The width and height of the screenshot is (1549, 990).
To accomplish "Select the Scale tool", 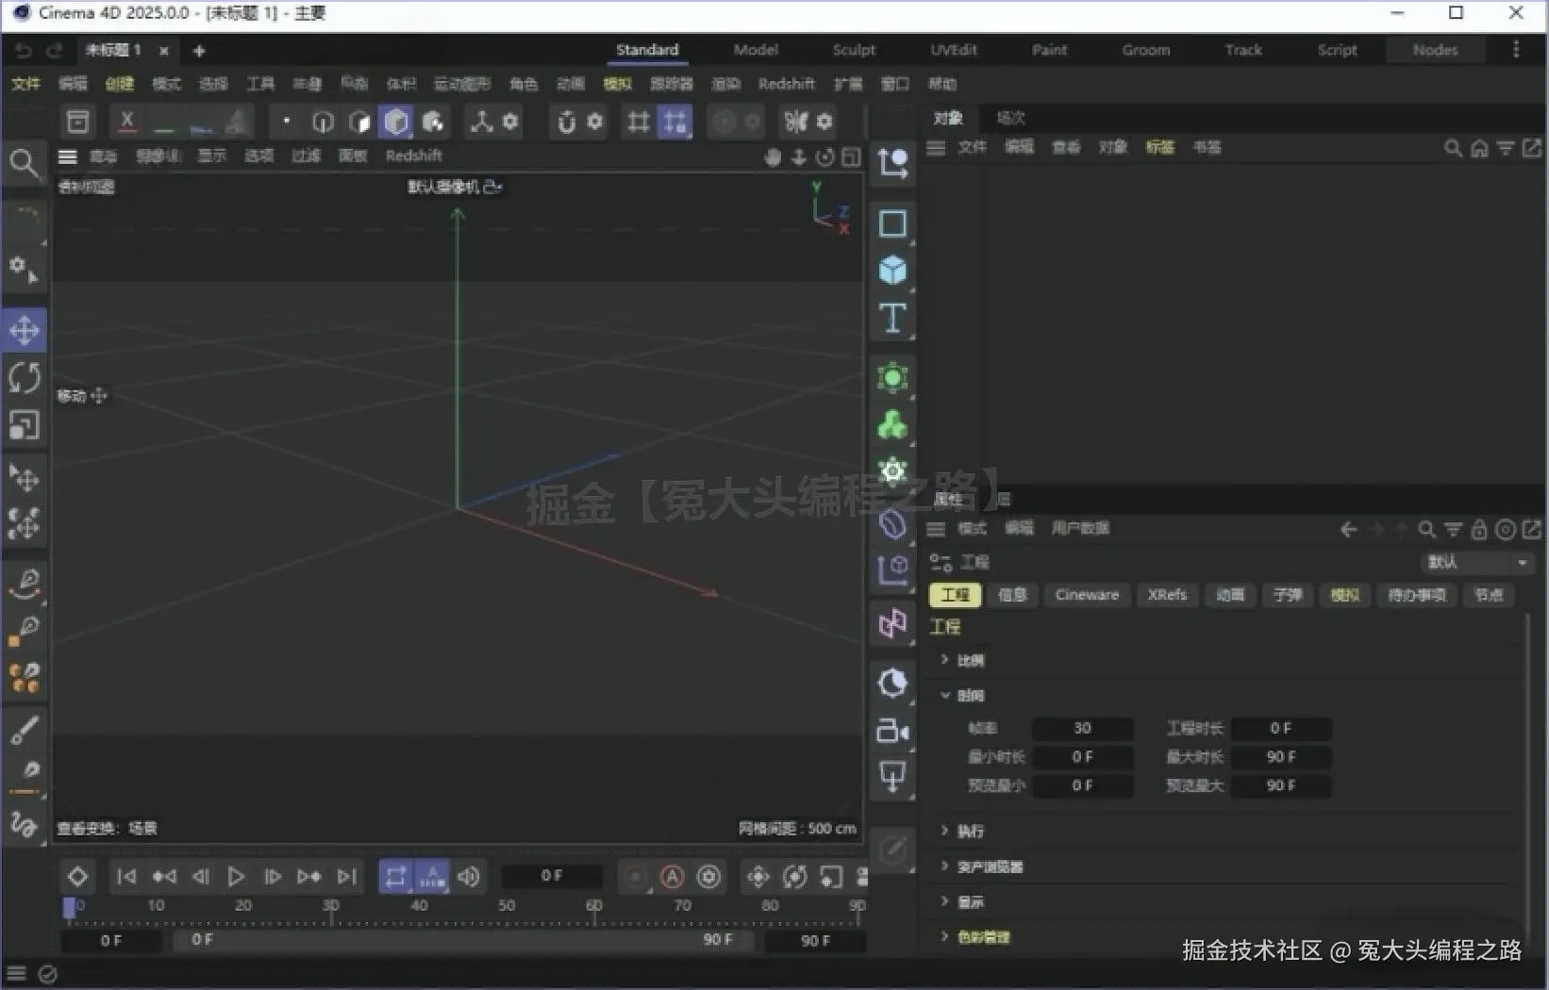I will click(25, 425).
